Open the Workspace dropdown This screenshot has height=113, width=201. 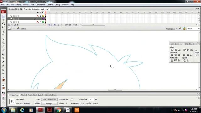pos(171,29)
